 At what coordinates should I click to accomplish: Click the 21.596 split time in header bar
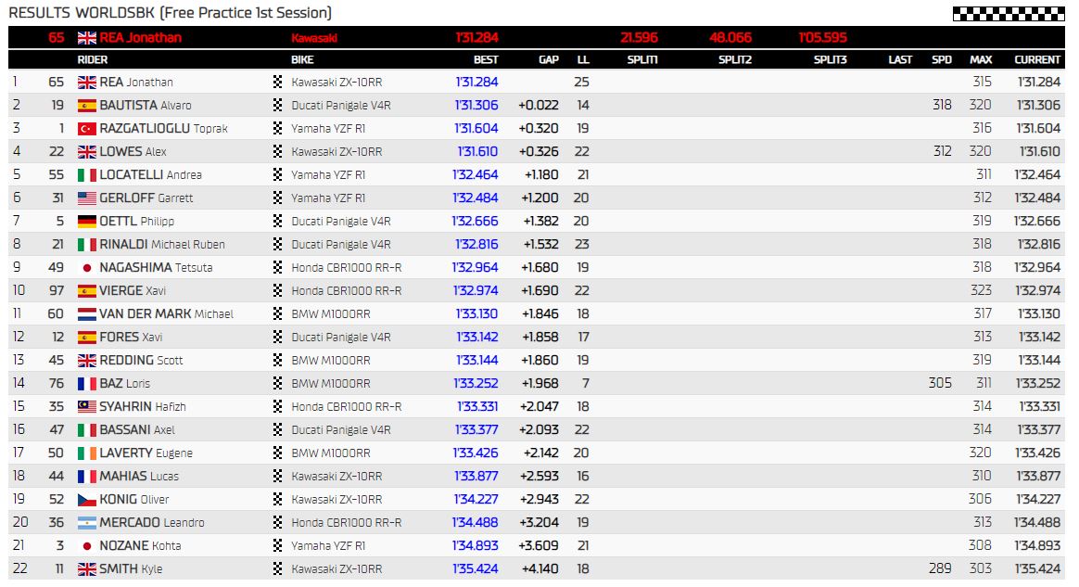[639, 38]
